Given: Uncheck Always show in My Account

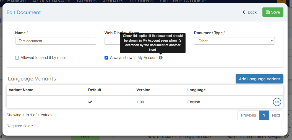Looking at the screenshot, I should 106,58.
